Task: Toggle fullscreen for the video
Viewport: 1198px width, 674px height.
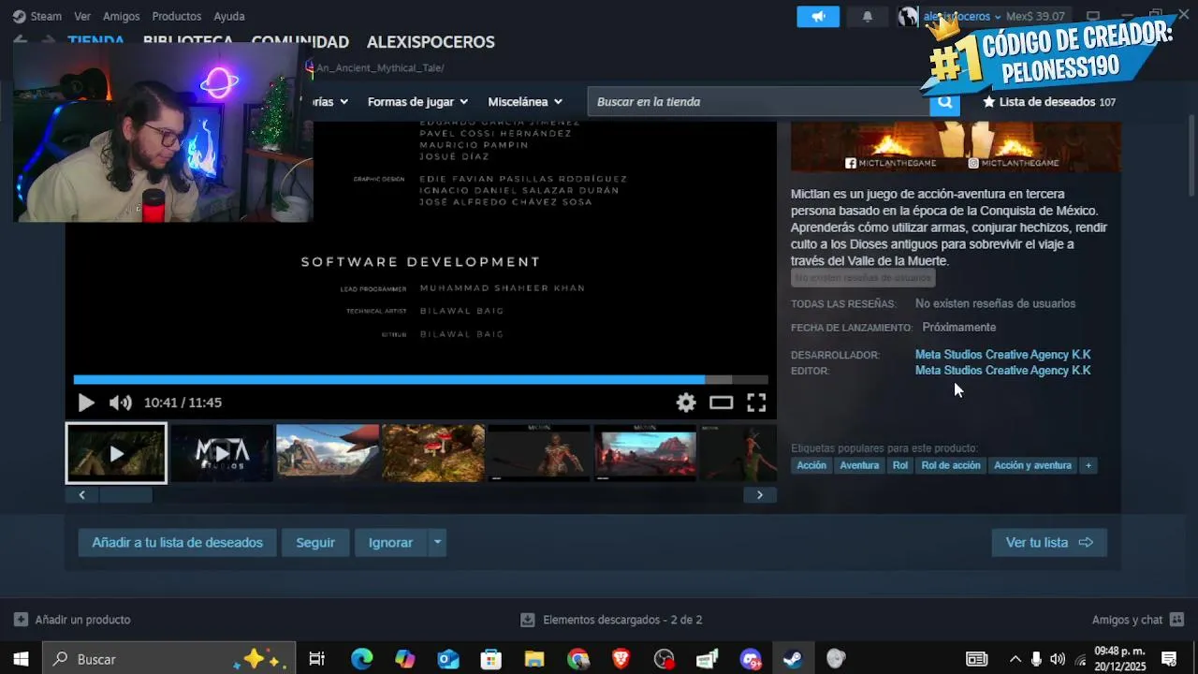Action: pyautogui.click(x=756, y=403)
